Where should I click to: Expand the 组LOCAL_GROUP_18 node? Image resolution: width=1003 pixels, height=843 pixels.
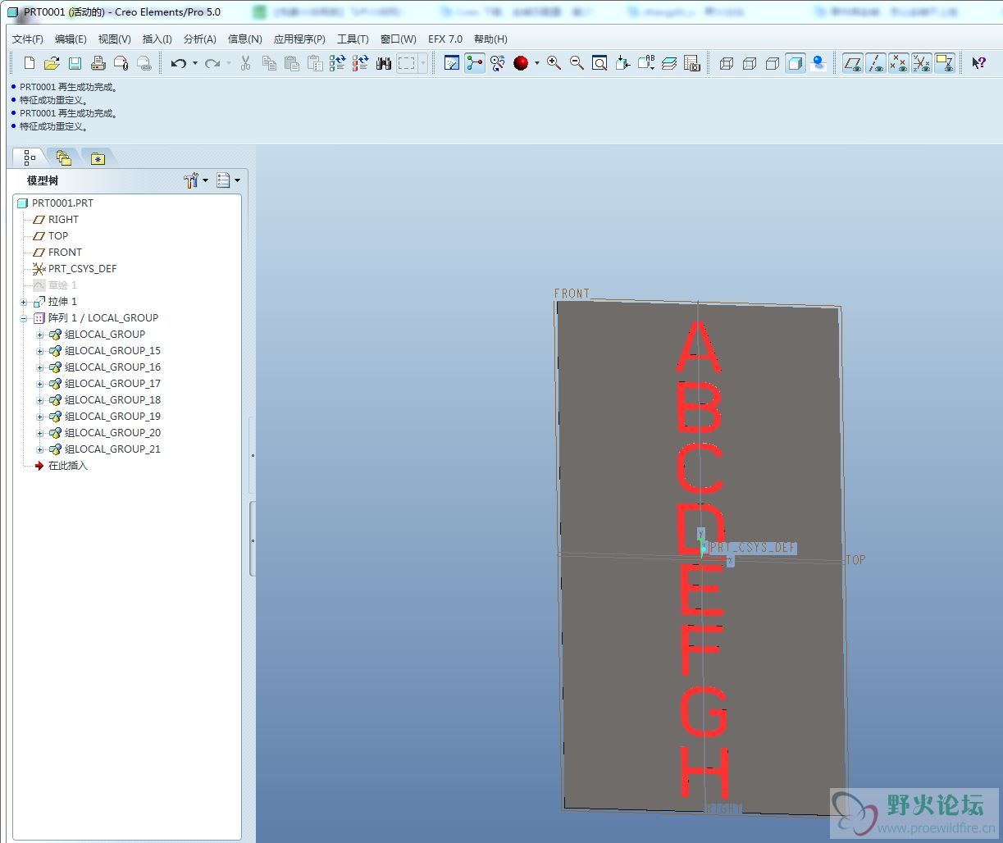click(x=40, y=400)
